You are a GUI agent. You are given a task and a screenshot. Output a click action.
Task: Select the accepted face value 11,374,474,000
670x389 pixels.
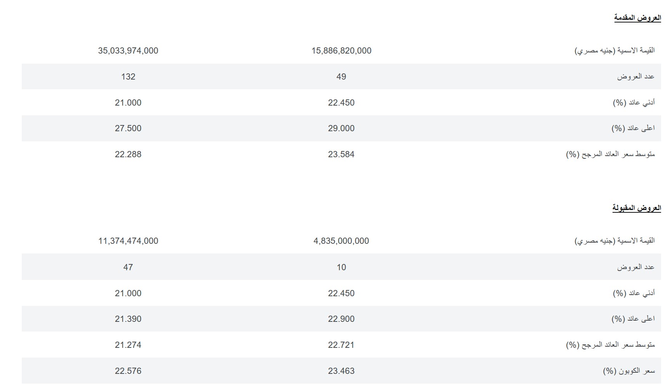(128, 241)
